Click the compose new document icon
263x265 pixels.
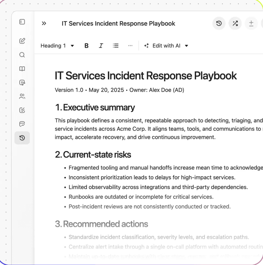22,41
